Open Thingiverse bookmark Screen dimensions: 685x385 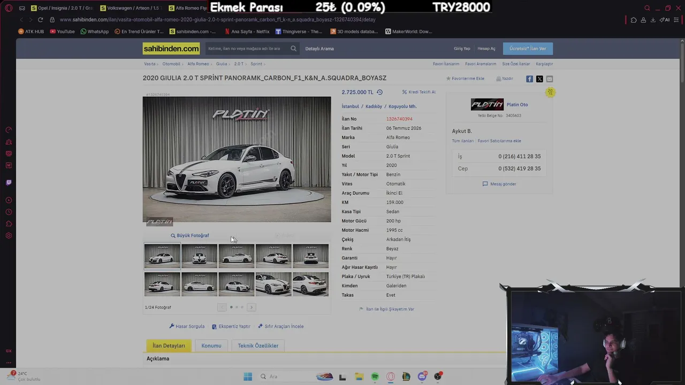pos(299,32)
